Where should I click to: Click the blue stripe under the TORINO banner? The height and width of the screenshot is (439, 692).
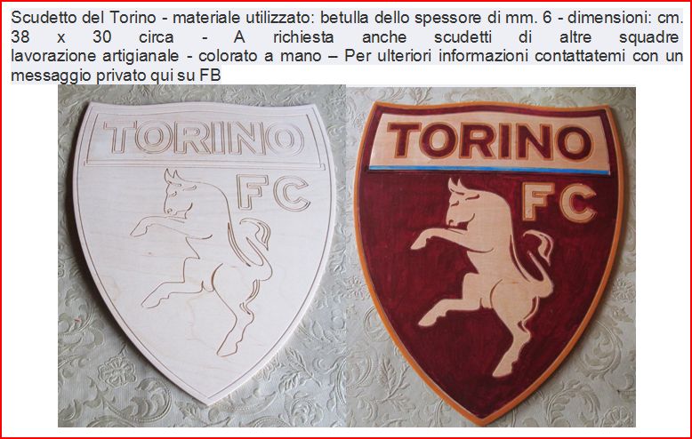click(489, 169)
